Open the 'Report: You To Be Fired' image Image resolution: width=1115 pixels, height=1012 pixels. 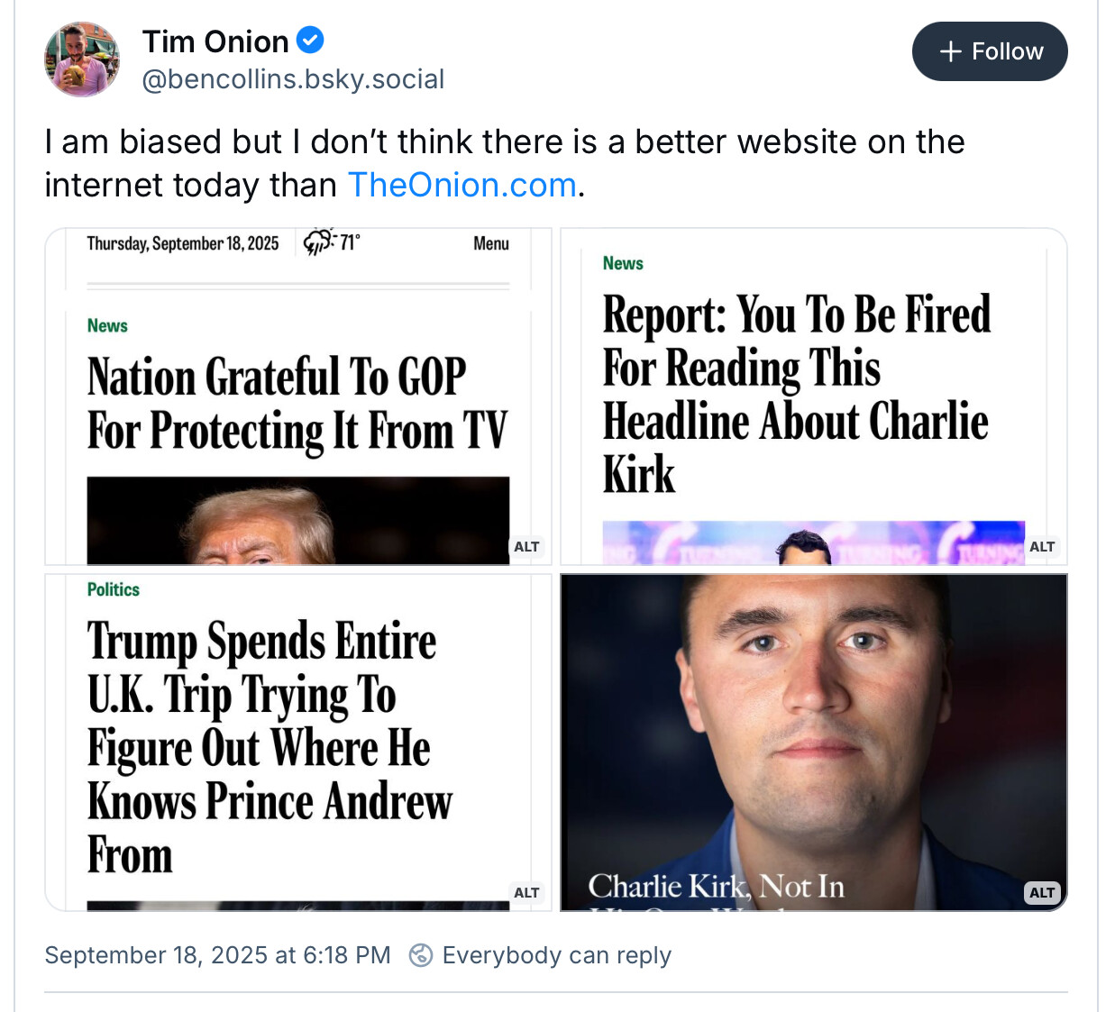[x=813, y=397]
